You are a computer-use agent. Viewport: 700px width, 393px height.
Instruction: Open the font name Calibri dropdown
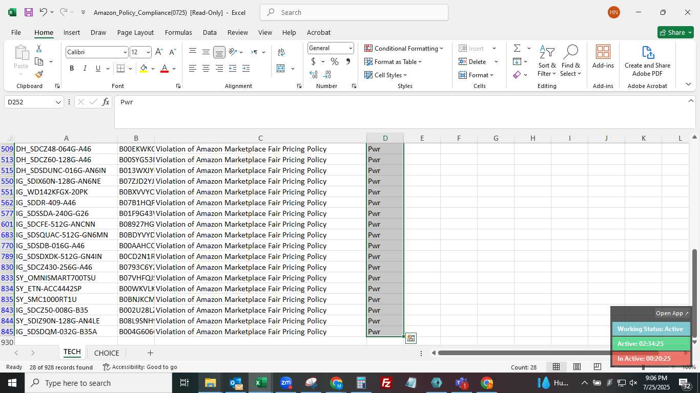pos(125,52)
